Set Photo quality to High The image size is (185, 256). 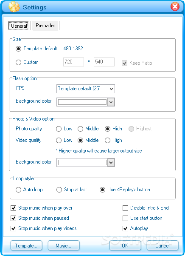click(107, 129)
